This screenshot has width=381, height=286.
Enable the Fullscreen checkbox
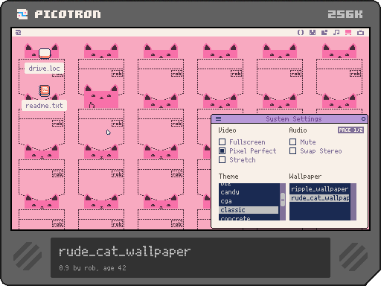point(222,142)
